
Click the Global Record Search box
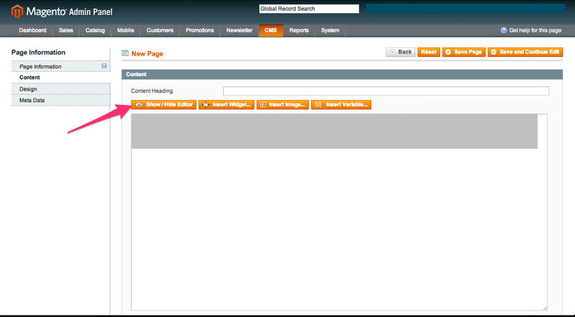click(x=308, y=9)
